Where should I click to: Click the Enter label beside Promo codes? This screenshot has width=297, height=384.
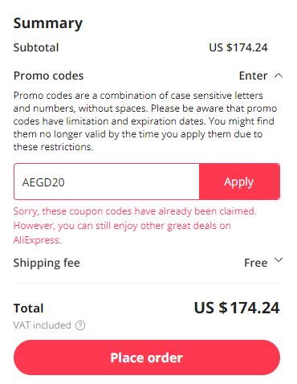pyautogui.click(x=253, y=76)
